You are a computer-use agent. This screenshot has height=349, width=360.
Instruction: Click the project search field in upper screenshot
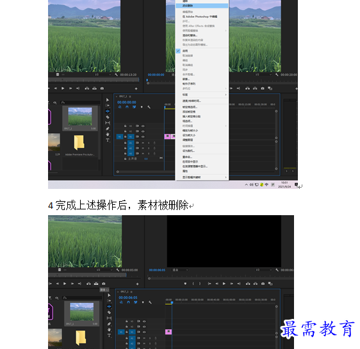click(80, 102)
